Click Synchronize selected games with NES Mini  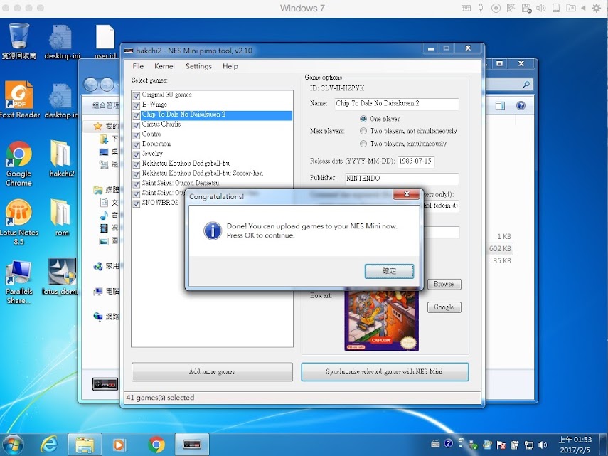click(x=385, y=372)
